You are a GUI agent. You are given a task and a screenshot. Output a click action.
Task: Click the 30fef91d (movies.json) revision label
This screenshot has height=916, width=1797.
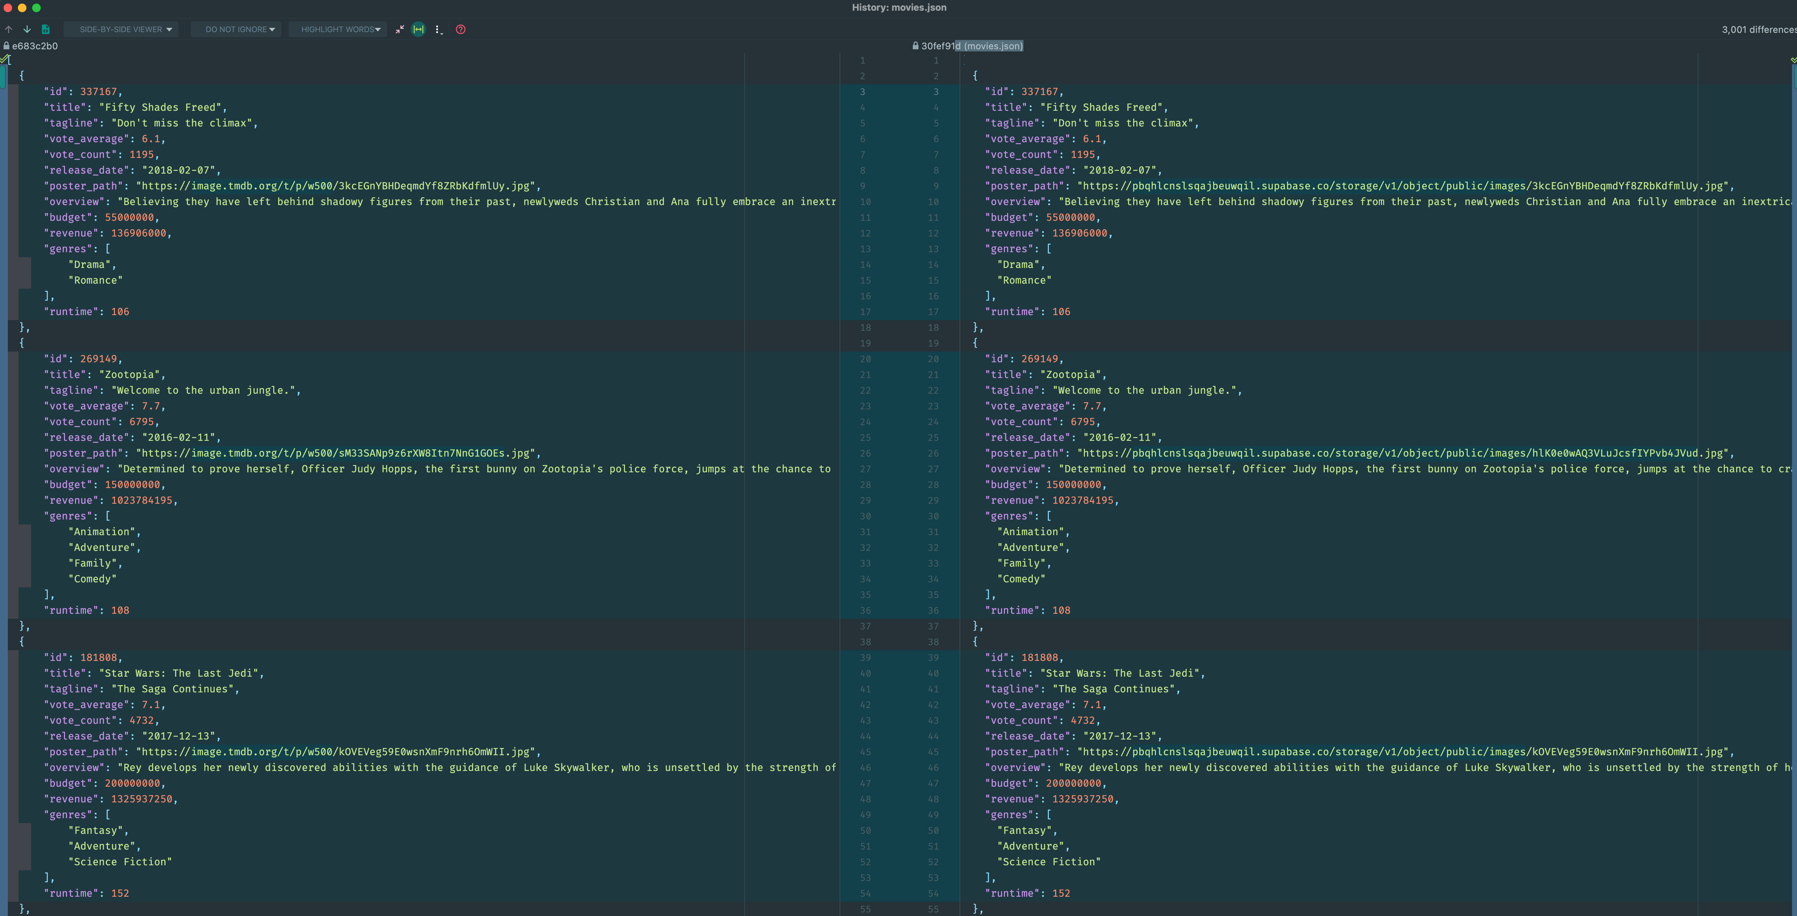(972, 46)
